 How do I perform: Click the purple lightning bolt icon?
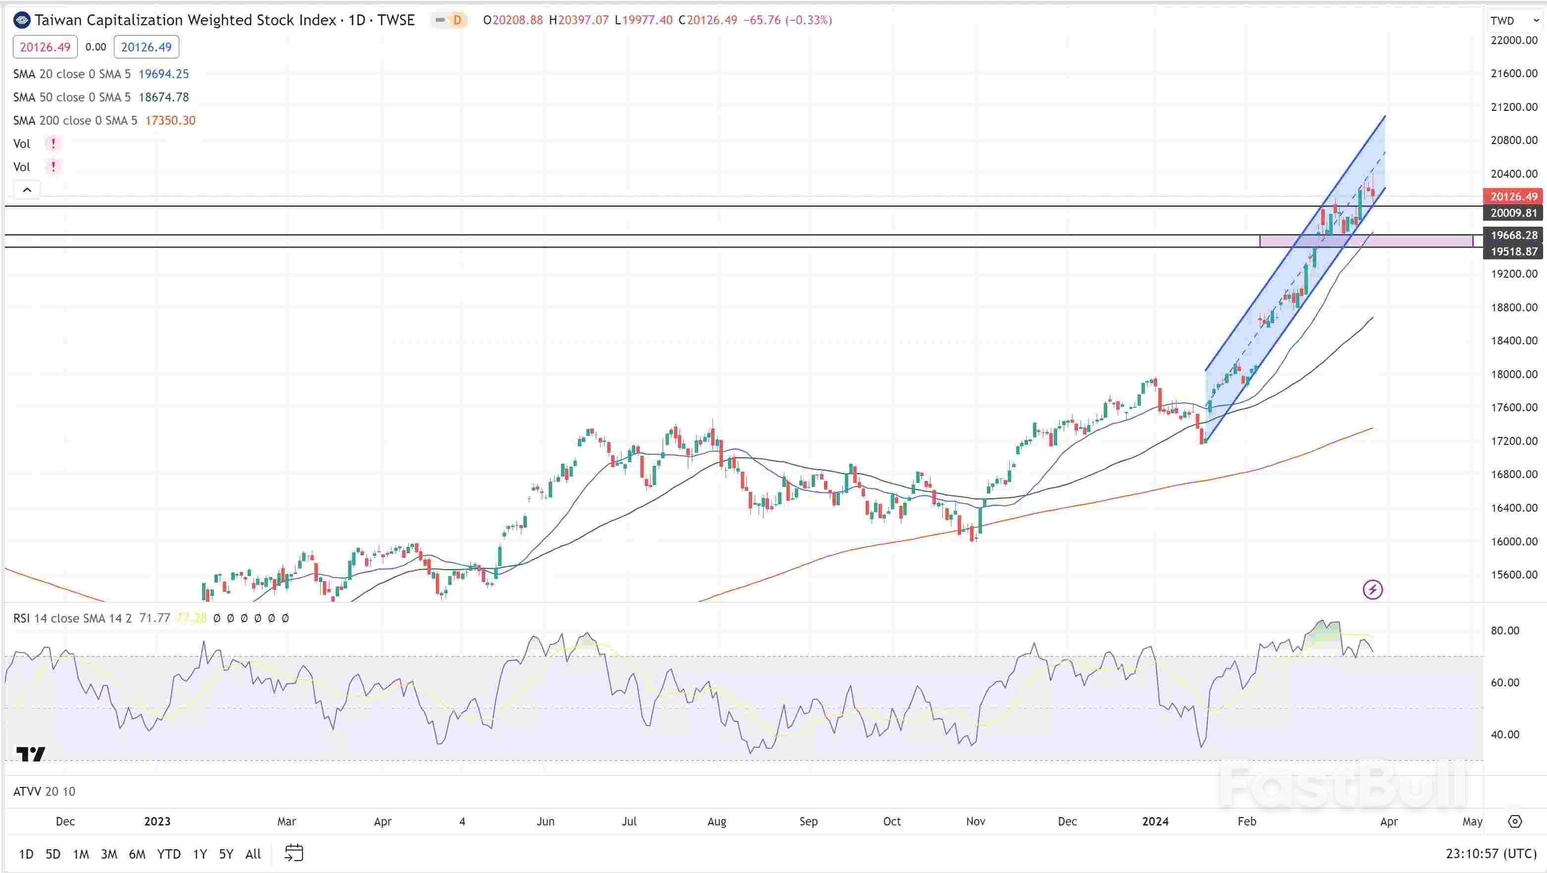point(1373,589)
